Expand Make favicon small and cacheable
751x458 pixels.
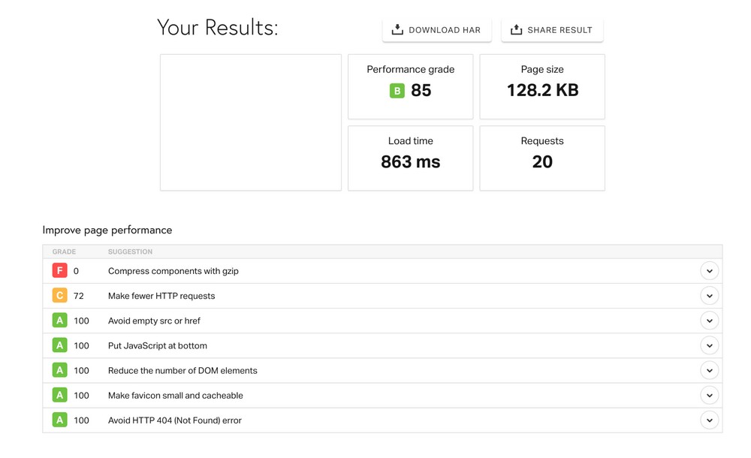coord(709,395)
